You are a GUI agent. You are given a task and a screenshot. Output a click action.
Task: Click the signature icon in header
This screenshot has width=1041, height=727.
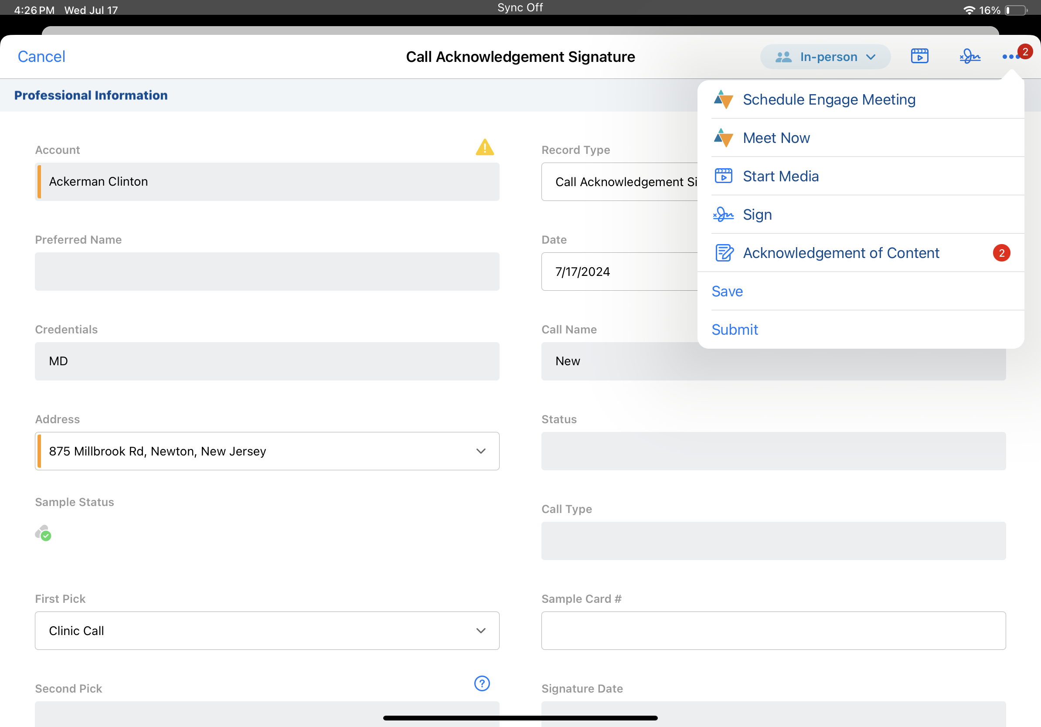point(970,56)
